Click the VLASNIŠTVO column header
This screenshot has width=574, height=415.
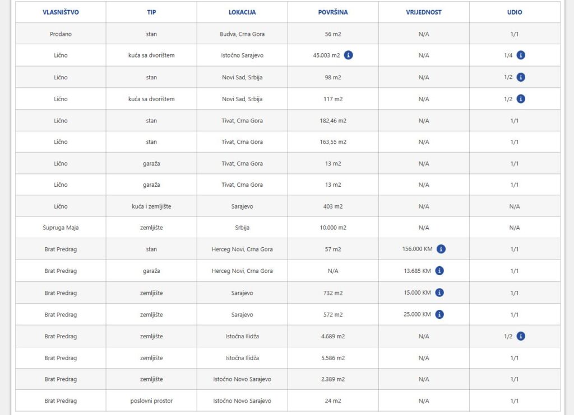point(61,12)
